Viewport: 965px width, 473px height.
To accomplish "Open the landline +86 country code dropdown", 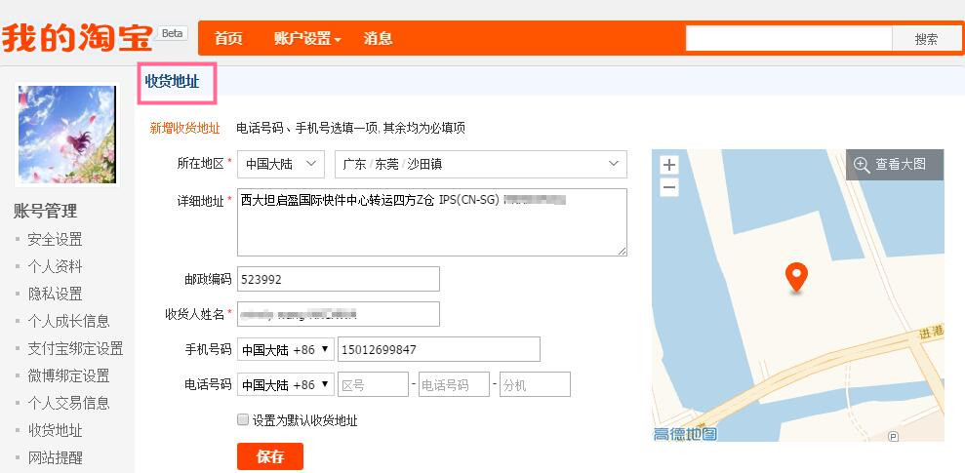I will tap(286, 384).
